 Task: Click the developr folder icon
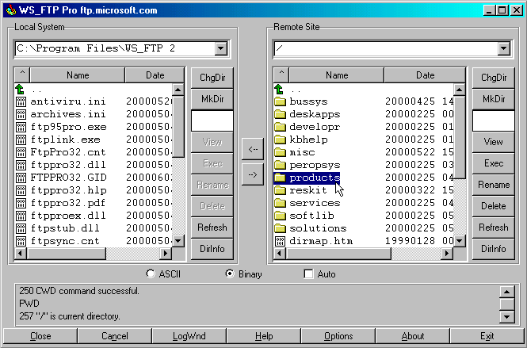tap(280, 127)
